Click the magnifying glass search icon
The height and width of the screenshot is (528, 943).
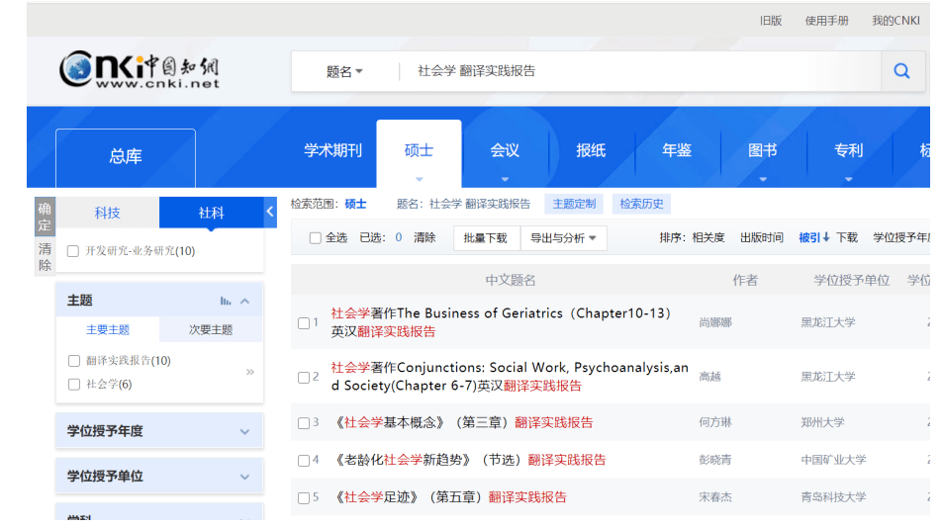(901, 71)
